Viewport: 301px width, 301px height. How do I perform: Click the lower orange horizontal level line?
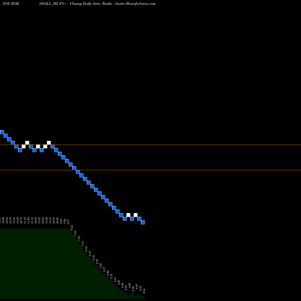pos(150,170)
